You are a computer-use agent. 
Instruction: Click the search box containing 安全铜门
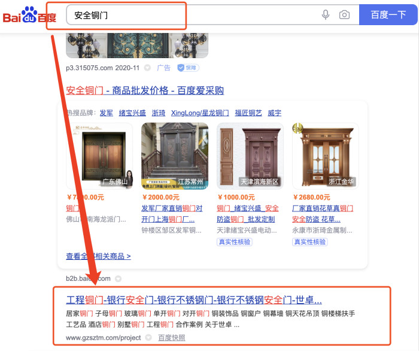(x=212, y=15)
